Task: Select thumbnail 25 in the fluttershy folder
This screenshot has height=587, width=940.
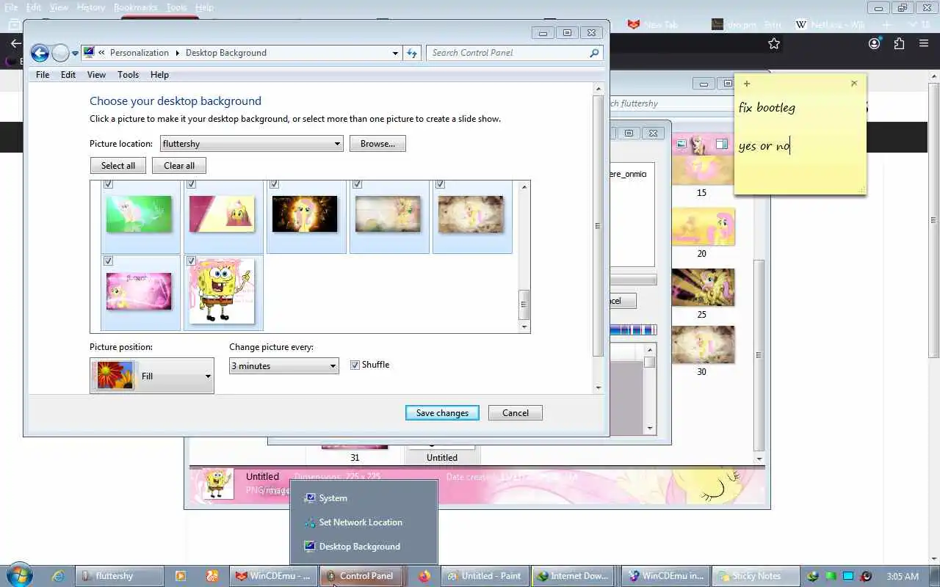Action: coord(702,288)
